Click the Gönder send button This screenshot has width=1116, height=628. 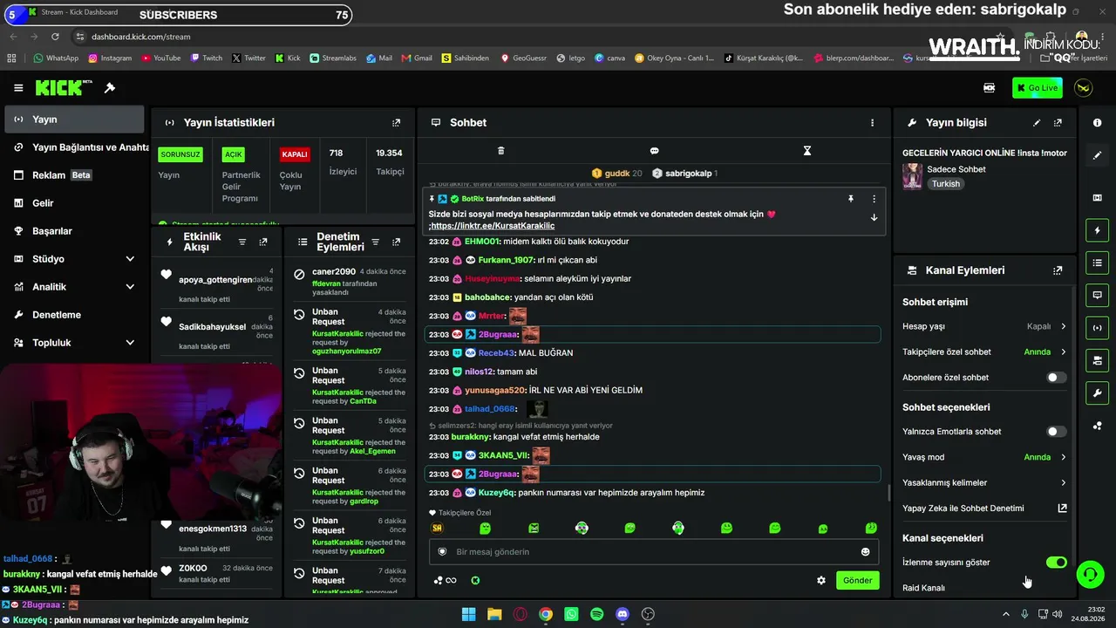click(x=857, y=580)
